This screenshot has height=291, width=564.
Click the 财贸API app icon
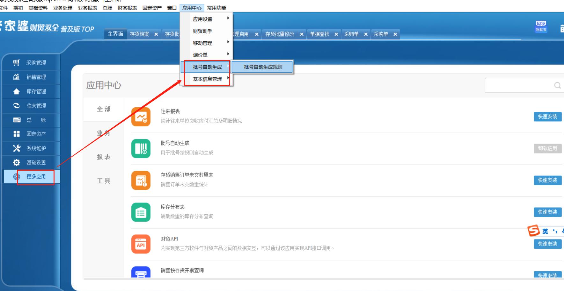point(141,244)
